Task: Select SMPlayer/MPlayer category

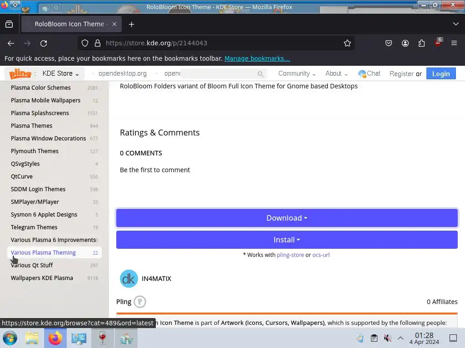Action: (54, 202)
